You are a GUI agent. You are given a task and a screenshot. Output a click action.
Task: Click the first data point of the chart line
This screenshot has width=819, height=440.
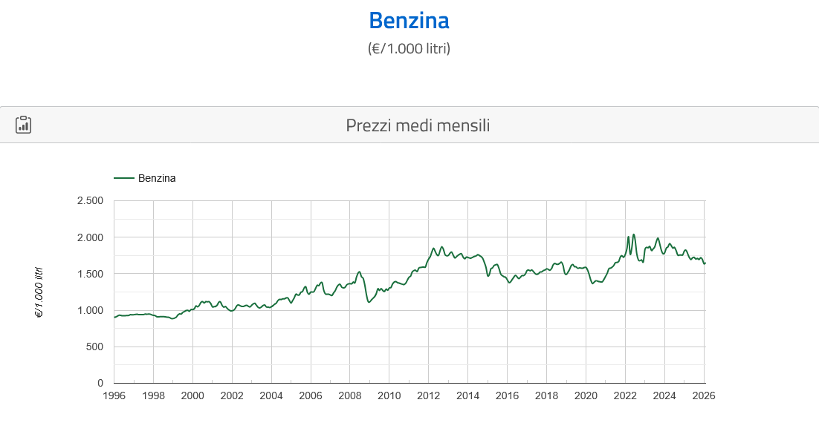click(114, 317)
